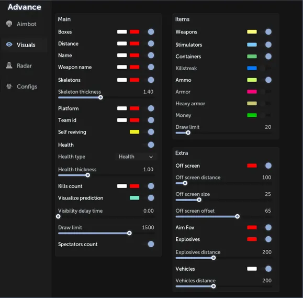Click the Off screen distance slider handle
The height and width of the screenshot is (298, 303).
(x=185, y=183)
